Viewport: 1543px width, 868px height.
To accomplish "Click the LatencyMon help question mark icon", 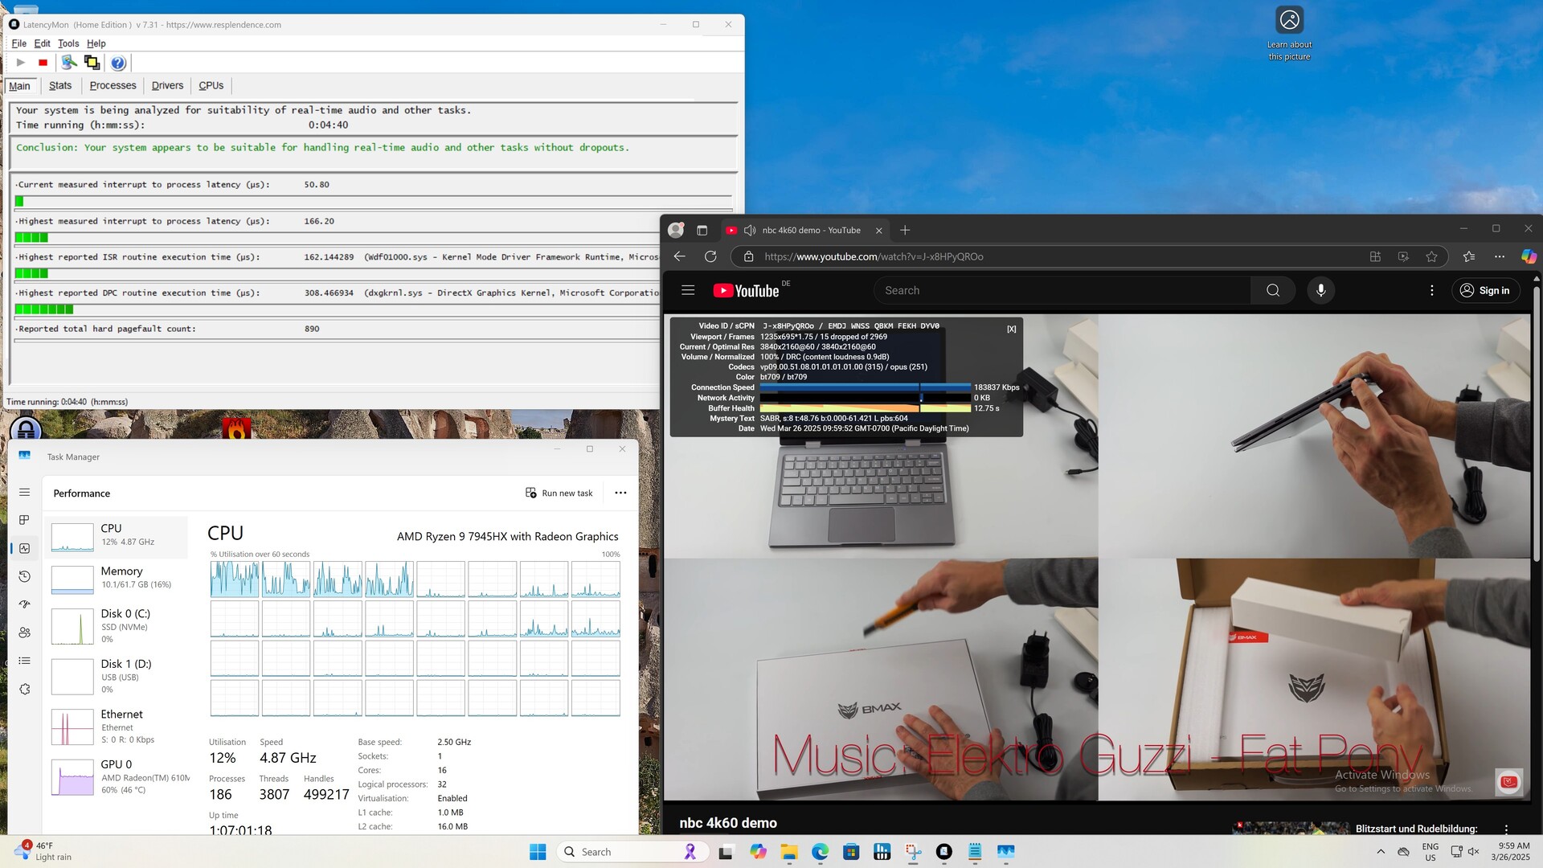I will (118, 63).
